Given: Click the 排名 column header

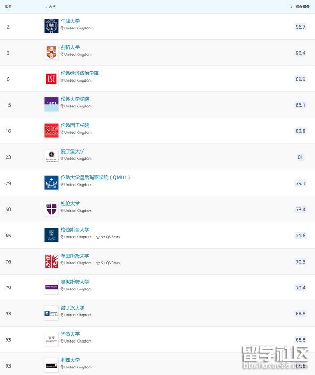Looking at the screenshot, I should coord(8,7).
